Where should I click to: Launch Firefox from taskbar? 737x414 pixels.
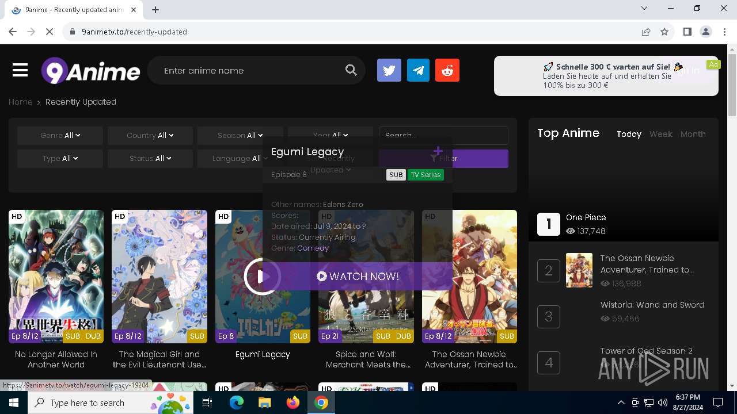coord(293,402)
